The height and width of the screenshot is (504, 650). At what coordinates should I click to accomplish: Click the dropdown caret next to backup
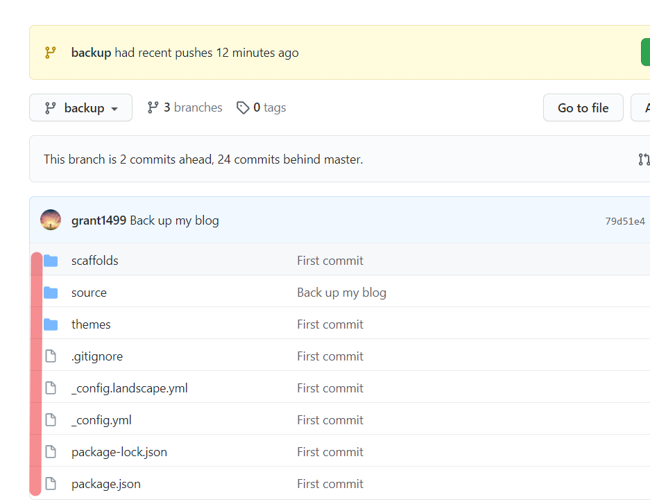tap(114, 109)
